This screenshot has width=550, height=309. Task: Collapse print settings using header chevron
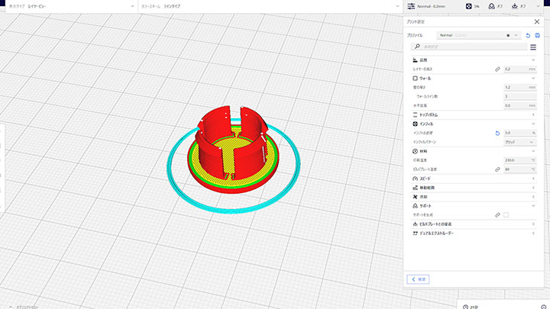(538, 6)
